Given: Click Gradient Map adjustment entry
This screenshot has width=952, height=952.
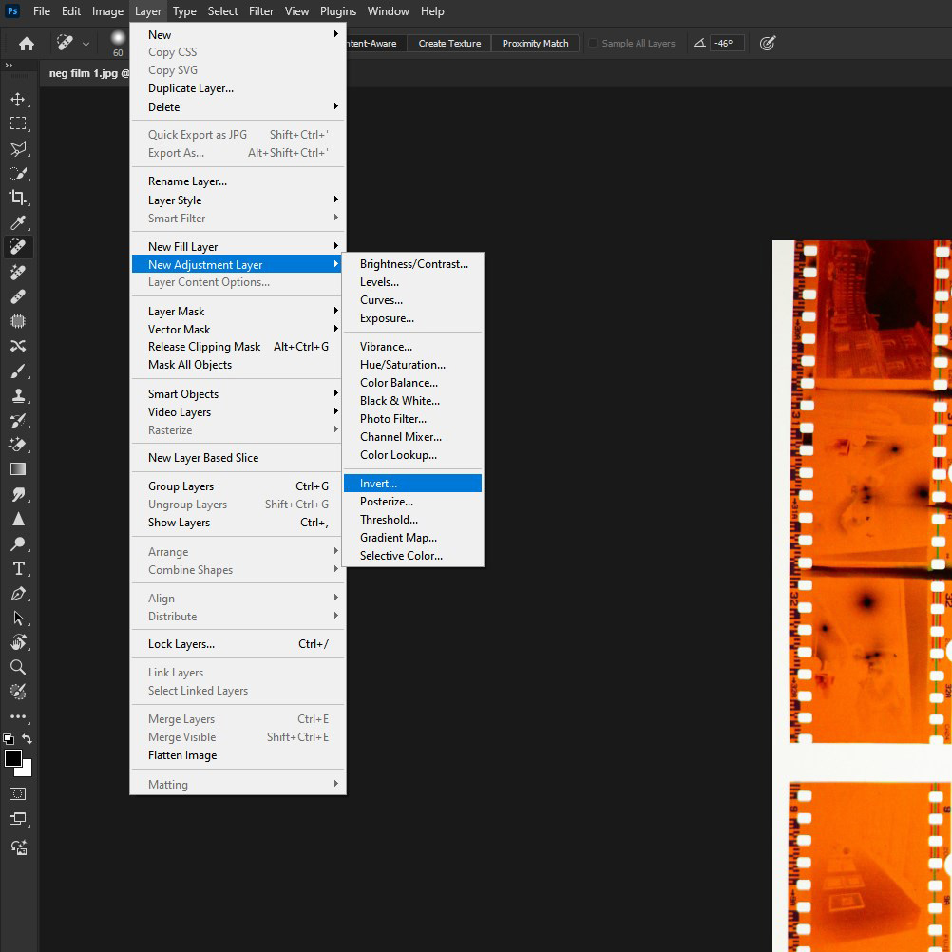Looking at the screenshot, I should [413, 538].
